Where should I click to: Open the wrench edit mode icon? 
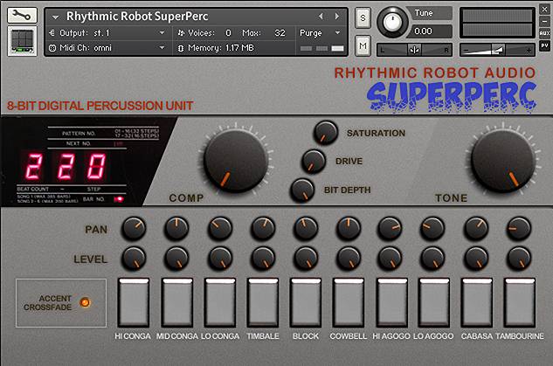22,15
